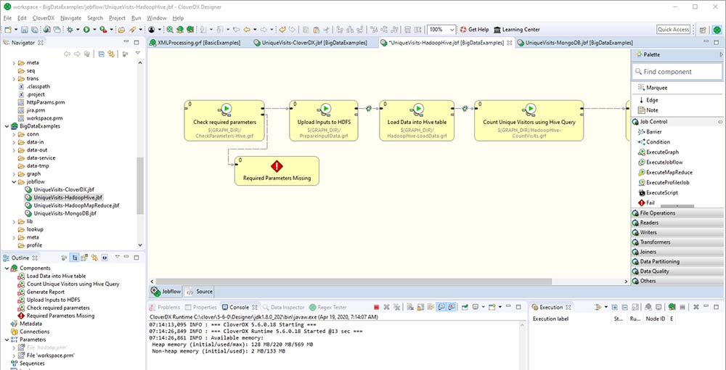Click the Save toolbar icon

tap(25, 30)
